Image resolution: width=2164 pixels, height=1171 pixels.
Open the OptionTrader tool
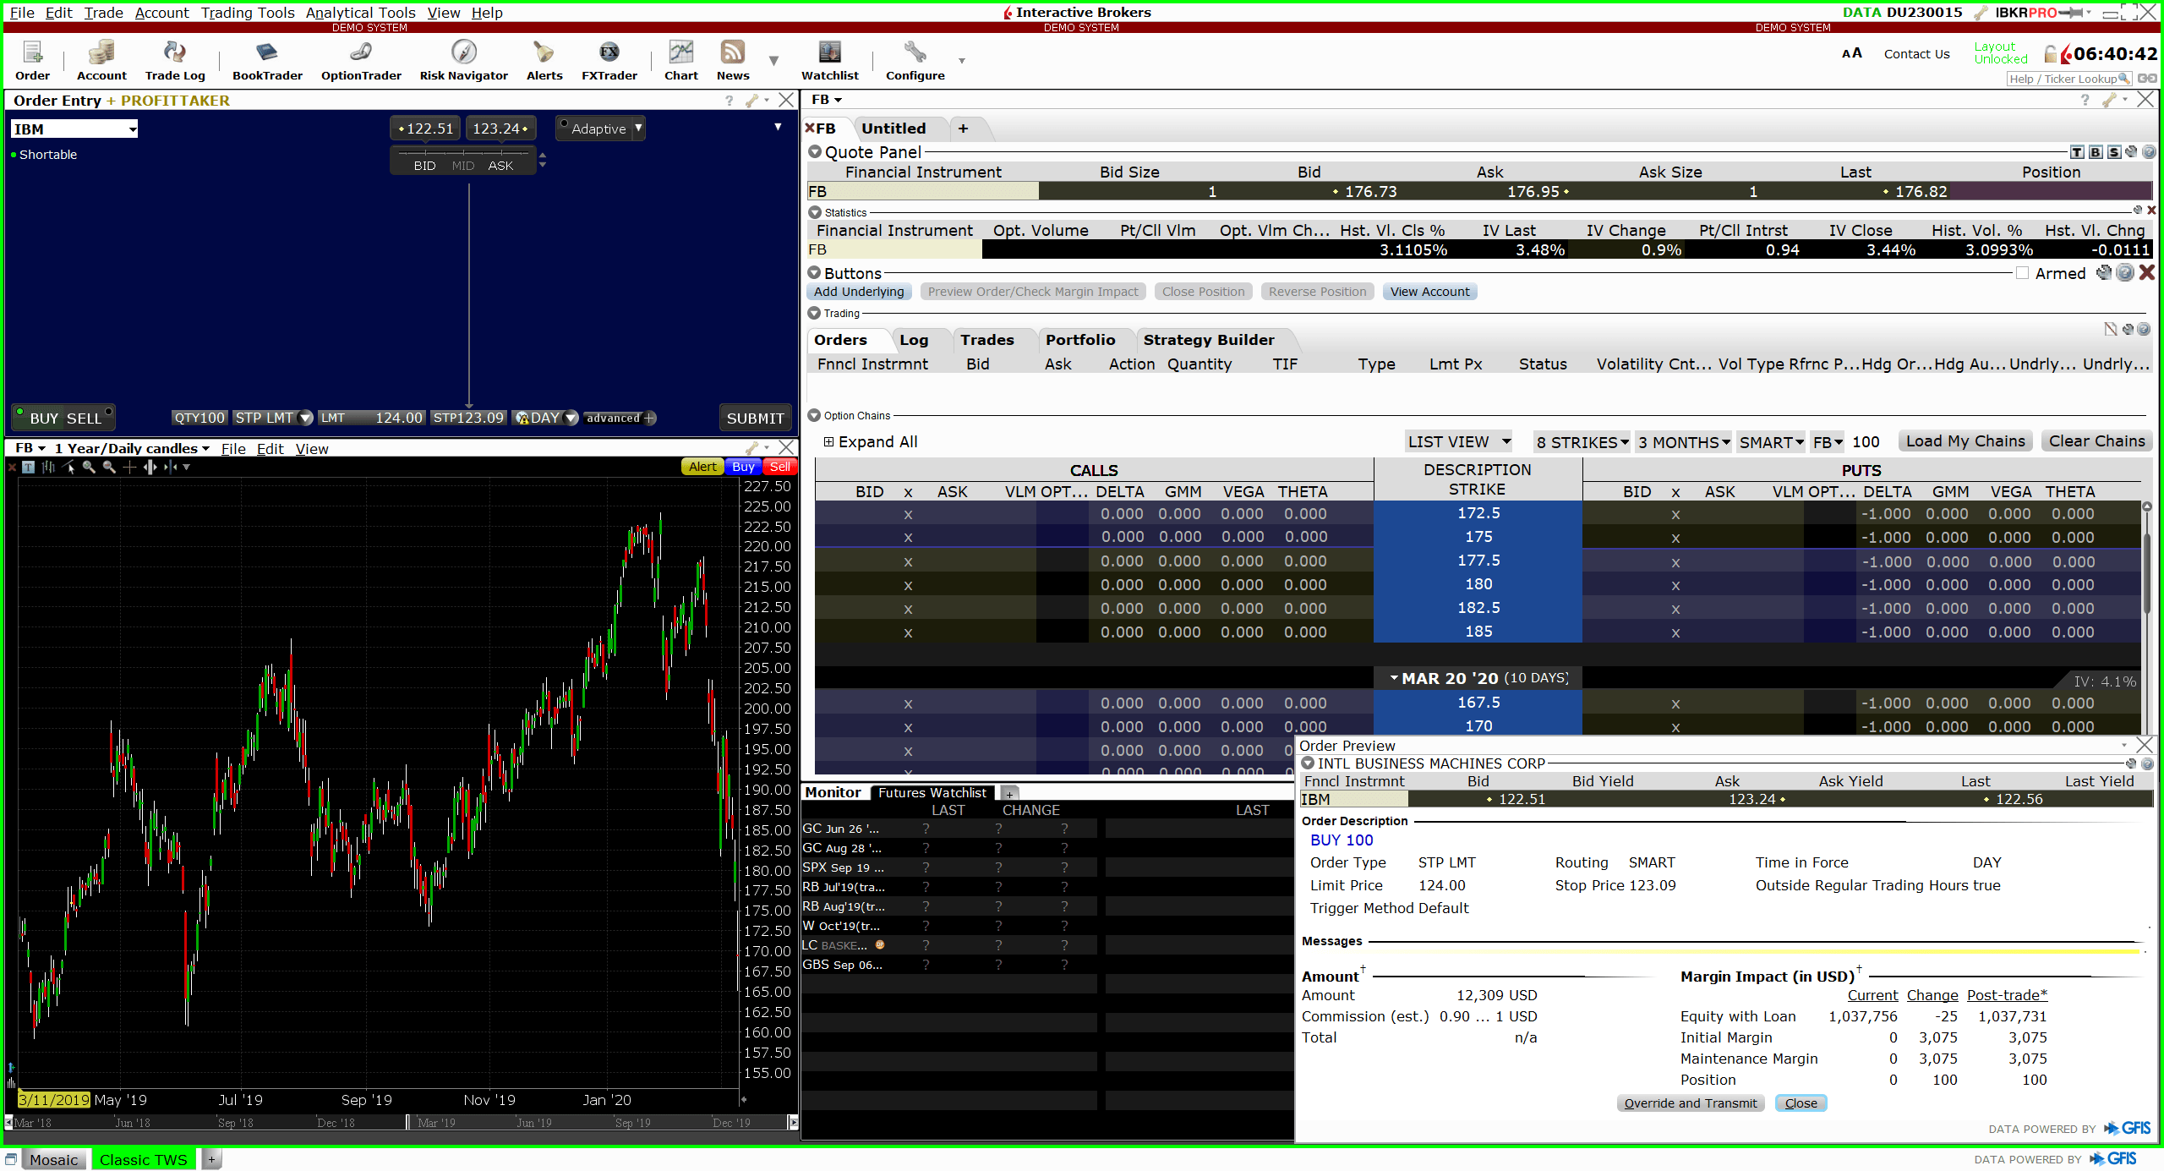360,59
